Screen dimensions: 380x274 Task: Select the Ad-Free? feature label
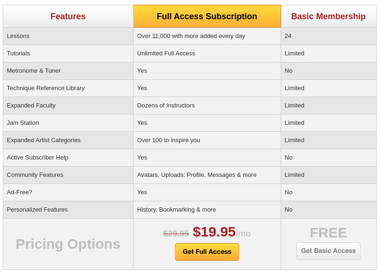point(20,192)
